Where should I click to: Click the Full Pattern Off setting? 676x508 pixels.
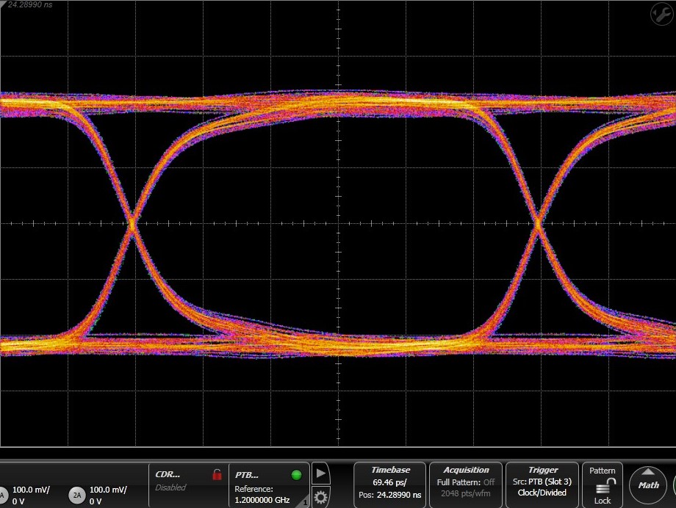(x=466, y=482)
